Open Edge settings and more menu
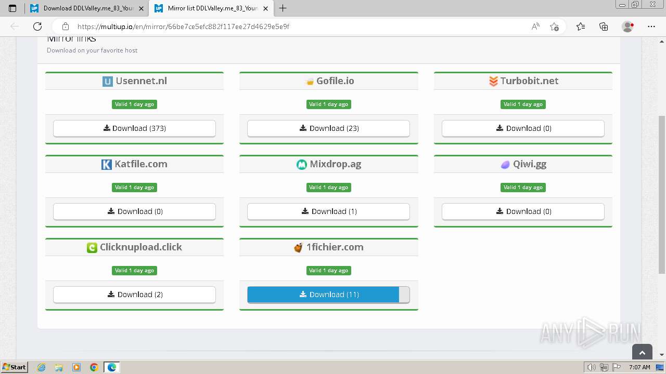This screenshot has width=666, height=374. pos(651,26)
